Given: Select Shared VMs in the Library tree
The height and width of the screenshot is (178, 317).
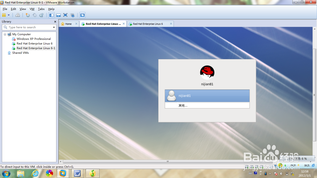Looking at the screenshot, I should (20, 53).
